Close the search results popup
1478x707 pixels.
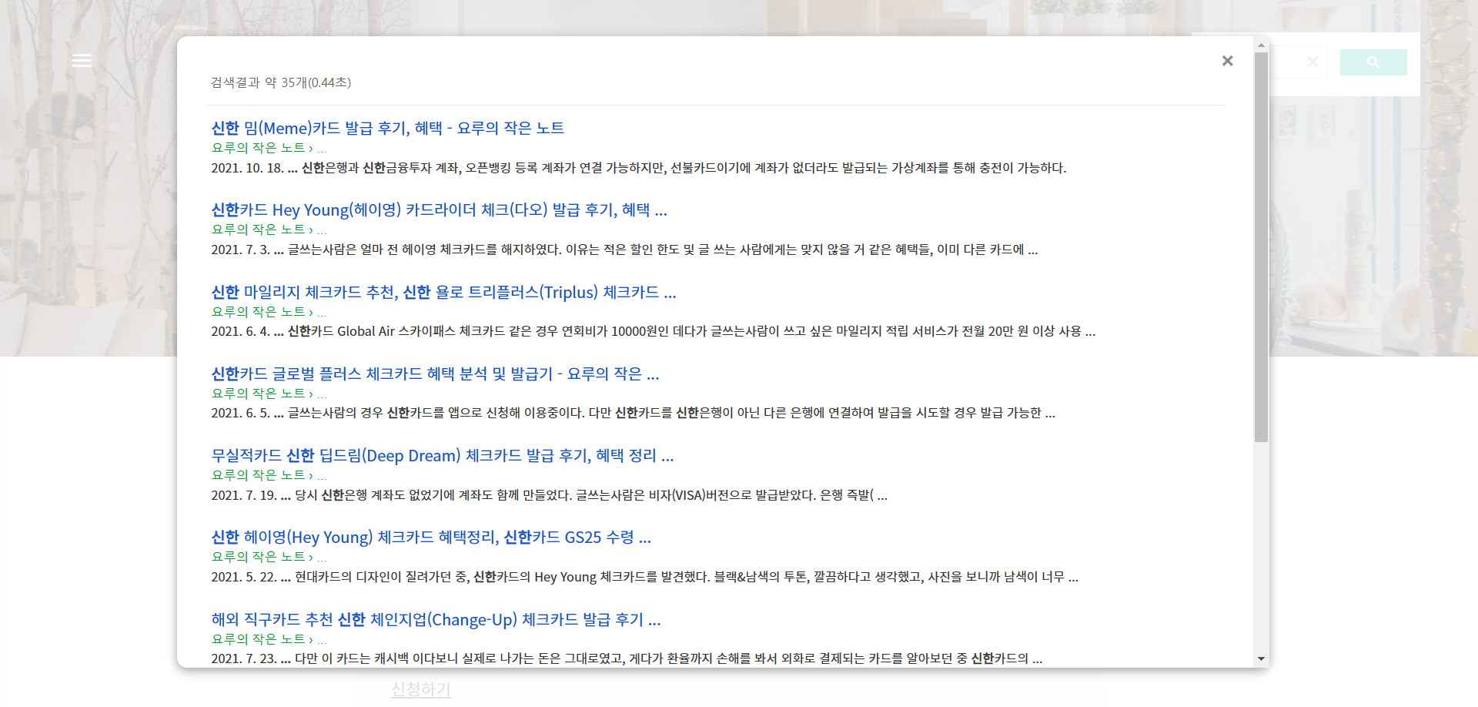coord(1227,61)
